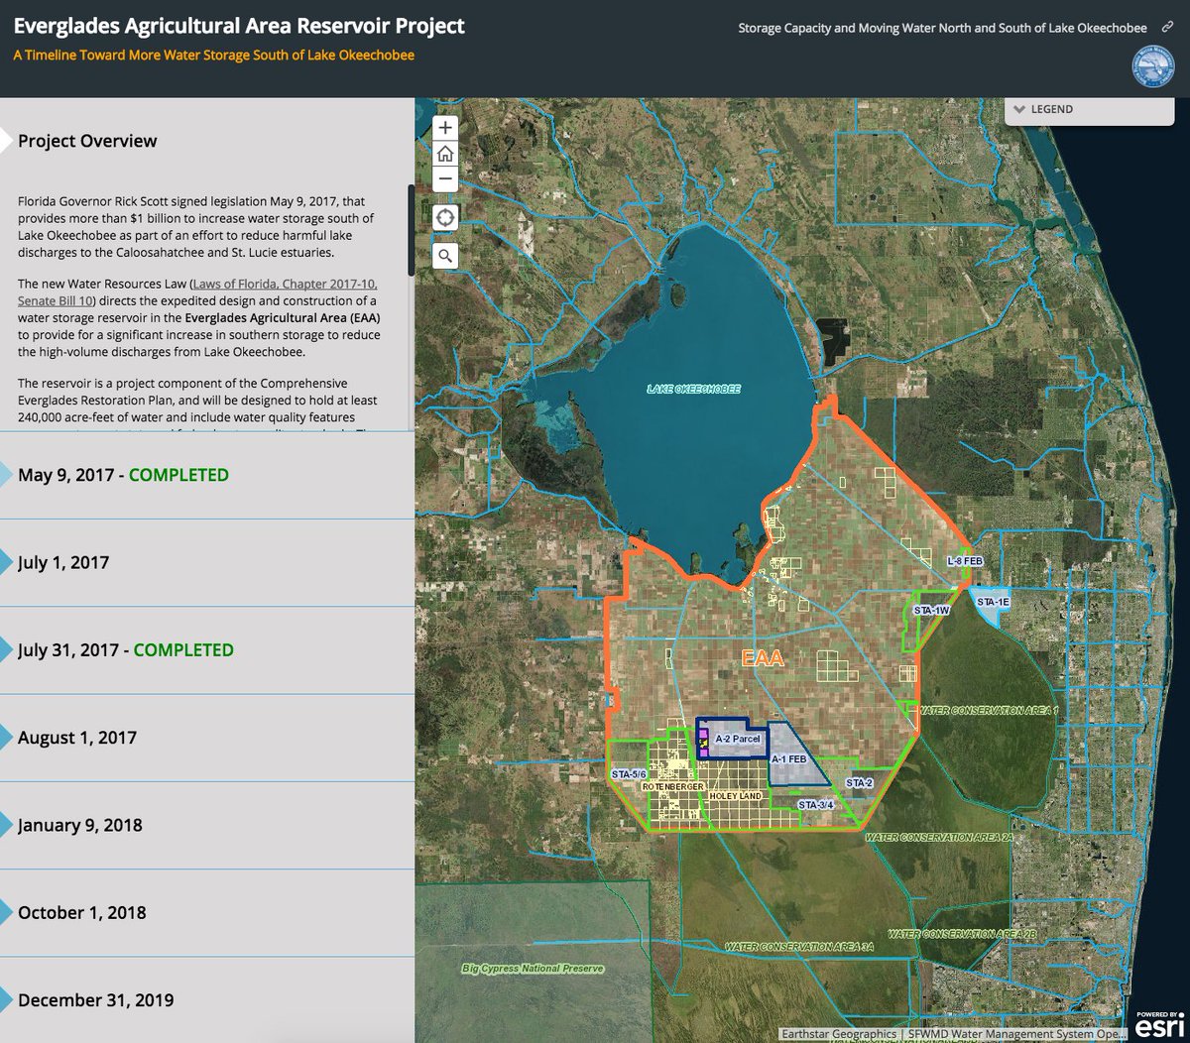Screen dimensions: 1190x1043
Task: Select the zoom in tool on the map
Action: click(445, 127)
